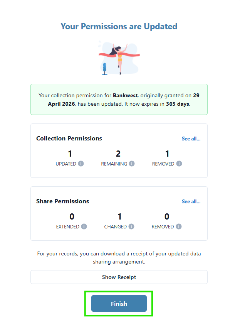The image size is (240, 321).
Task: Click the Collection Permissions REMOVED info icon
Action: [179, 164]
